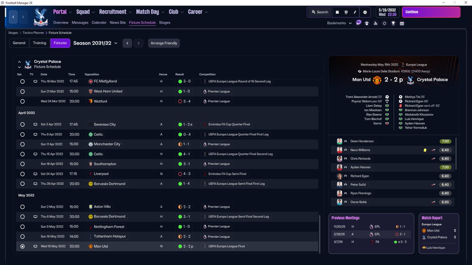Click the fixture list vertical scrollbar
The height and width of the screenshot is (265, 472).
pyautogui.click(x=320, y=234)
